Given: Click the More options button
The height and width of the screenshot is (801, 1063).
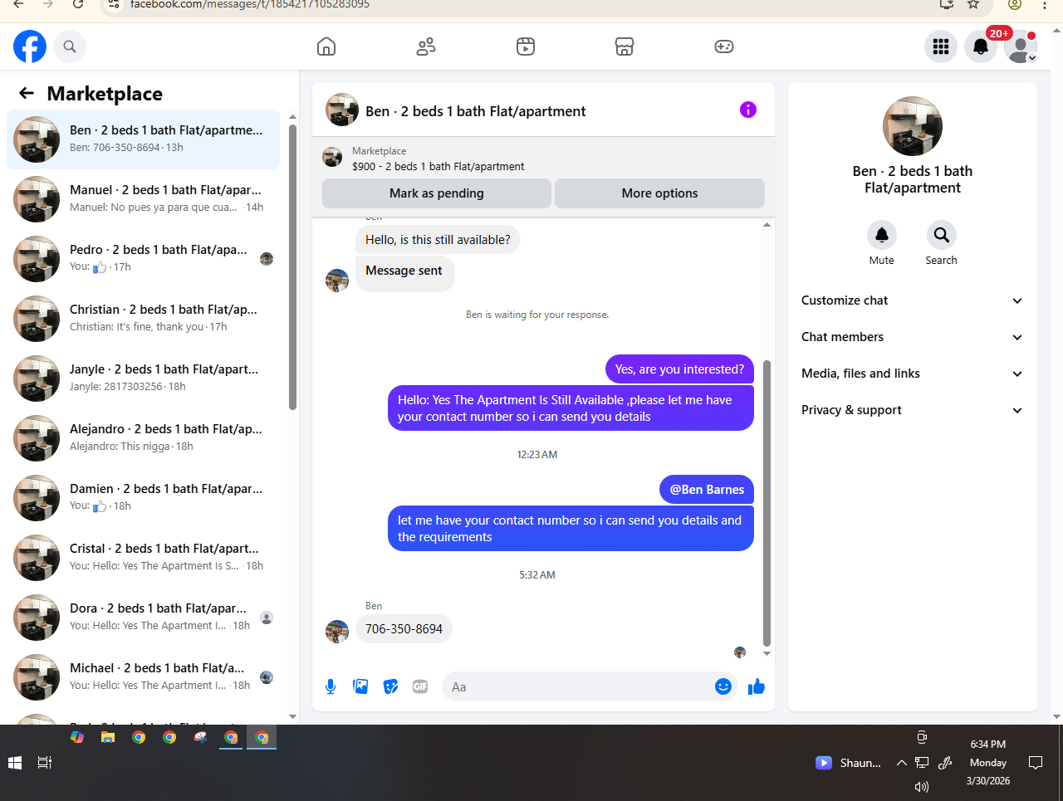Looking at the screenshot, I should 659,193.
